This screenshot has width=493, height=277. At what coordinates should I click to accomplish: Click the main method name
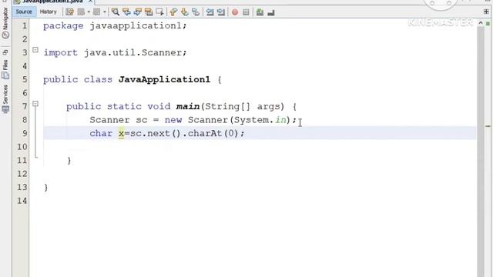click(188, 106)
